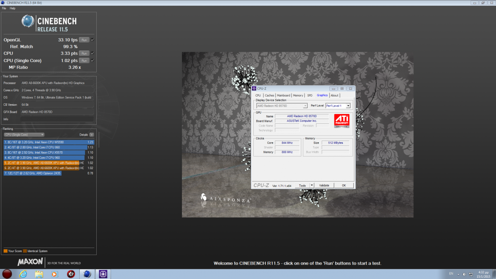Click the GFX Board value in Your System
The height and width of the screenshot is (279, 496).
57,112
